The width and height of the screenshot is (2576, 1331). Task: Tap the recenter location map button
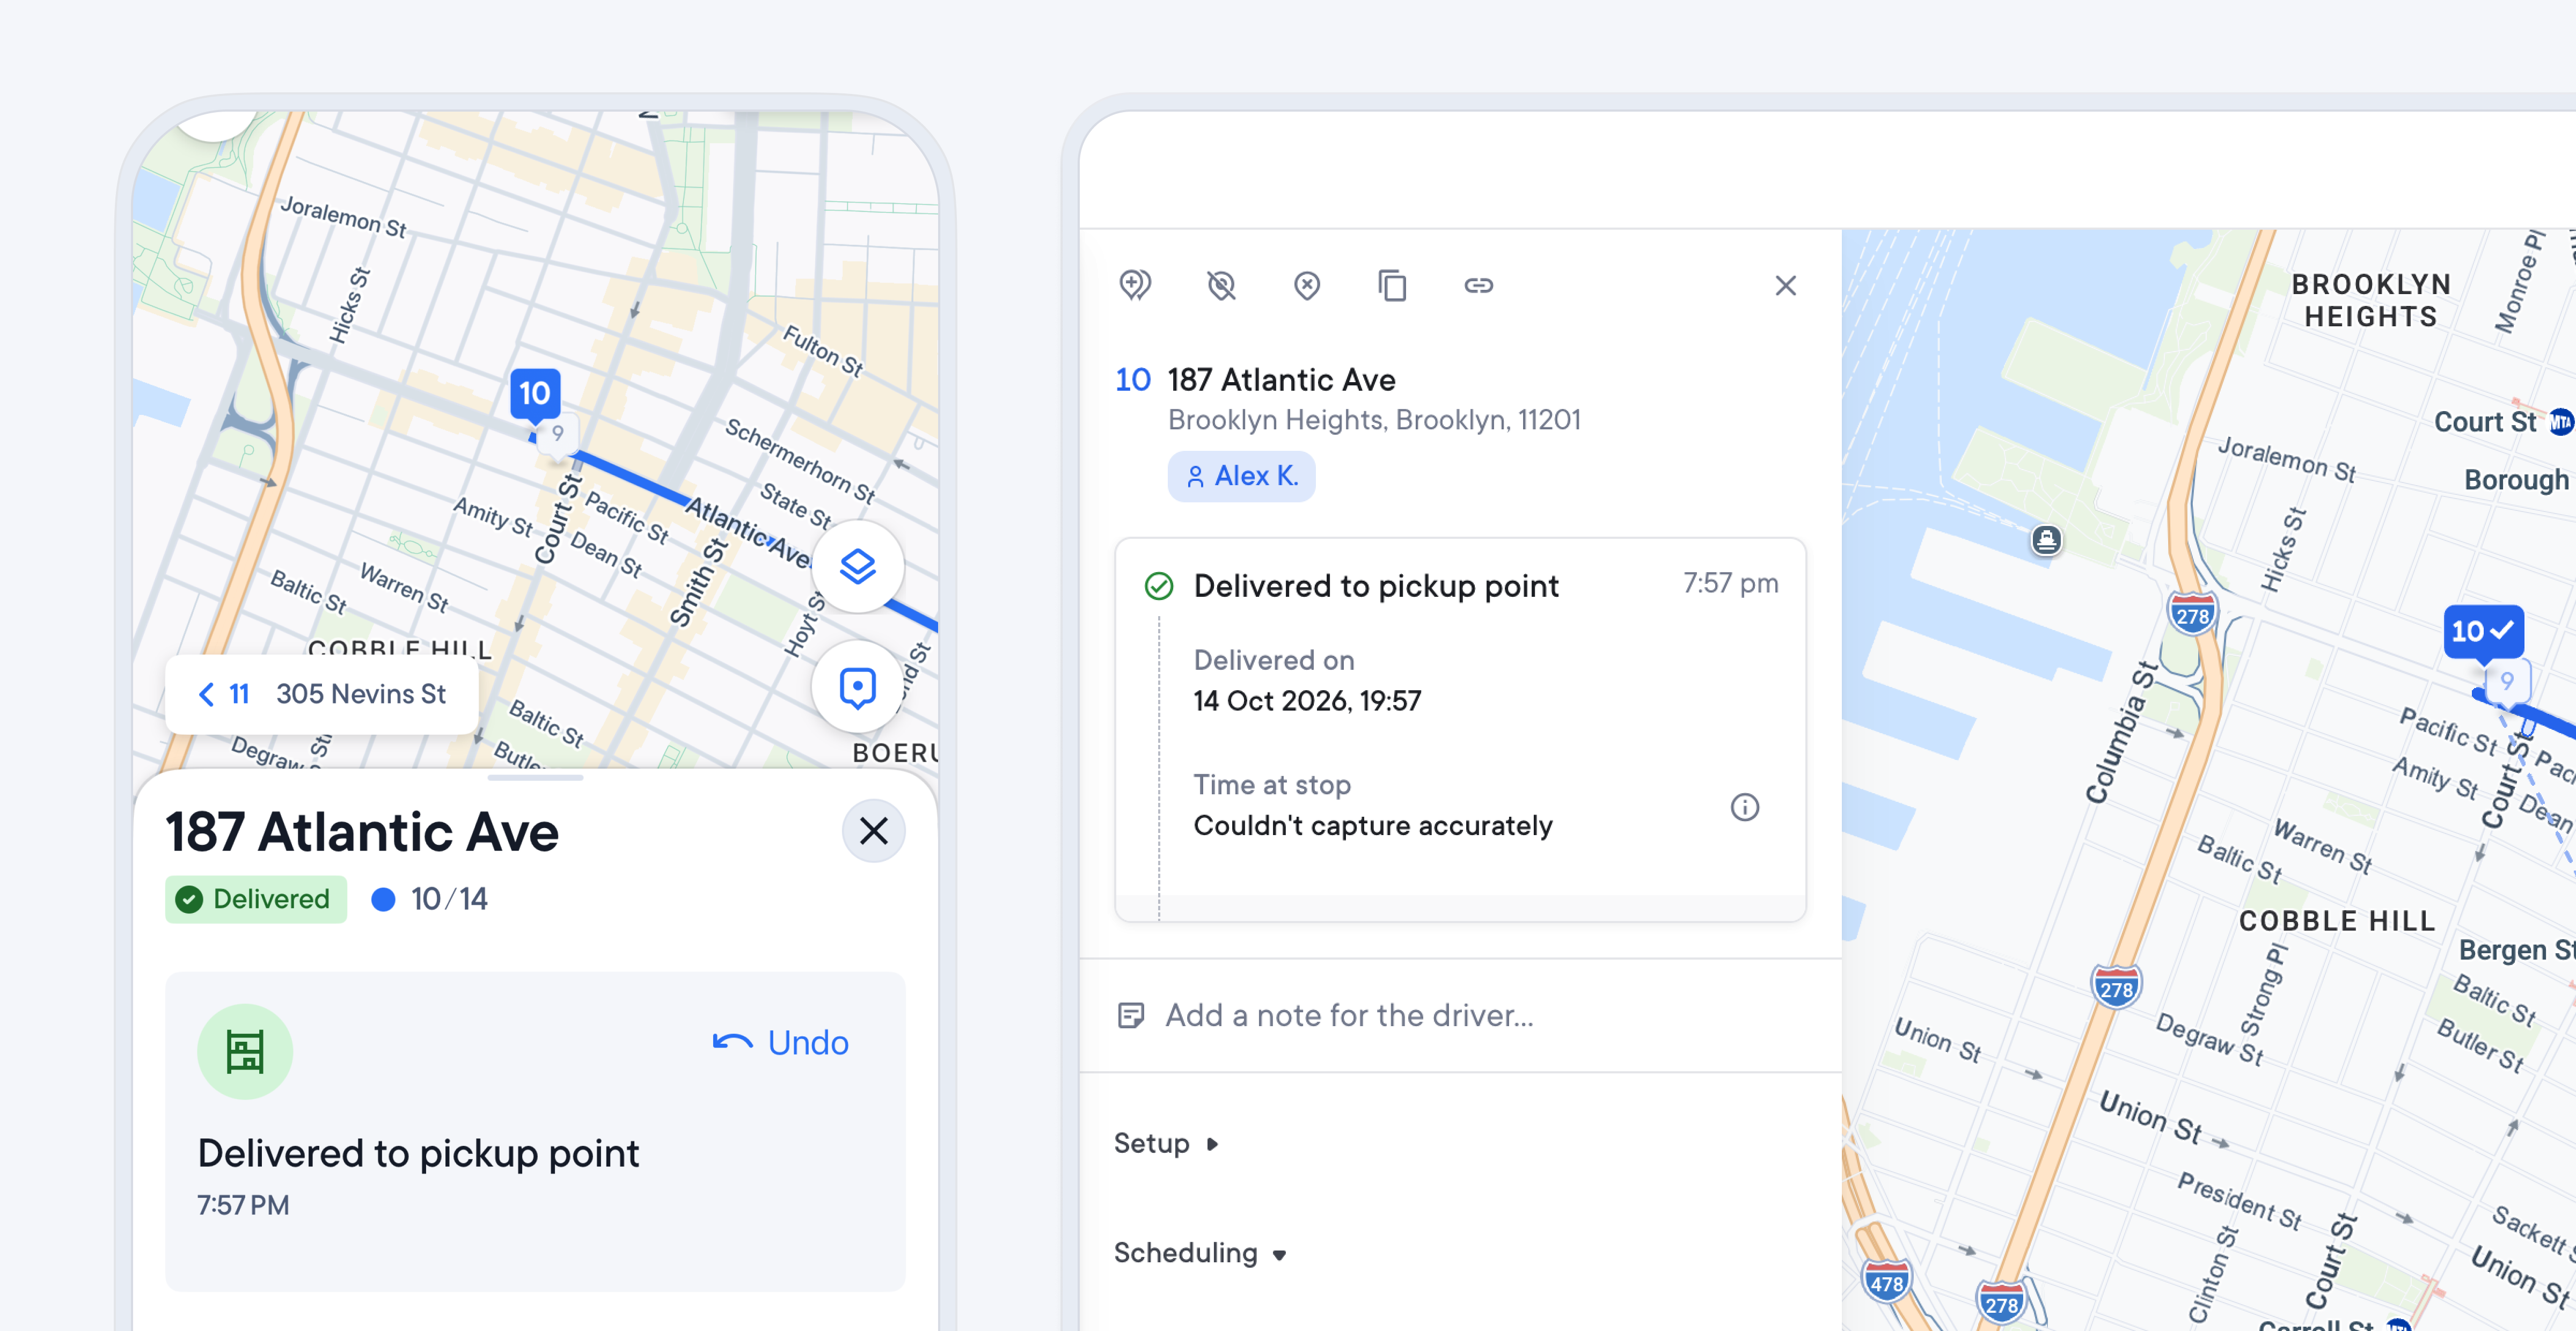pyautogui.click(x=858, y=687)
